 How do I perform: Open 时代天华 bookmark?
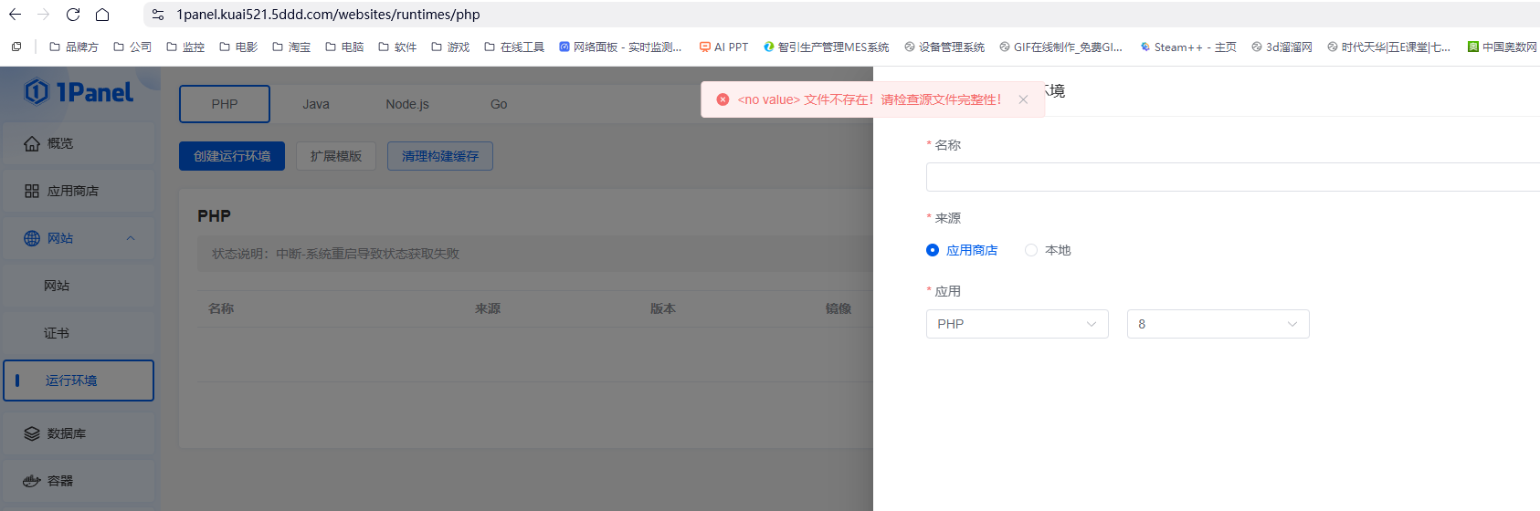point(1388,47)
